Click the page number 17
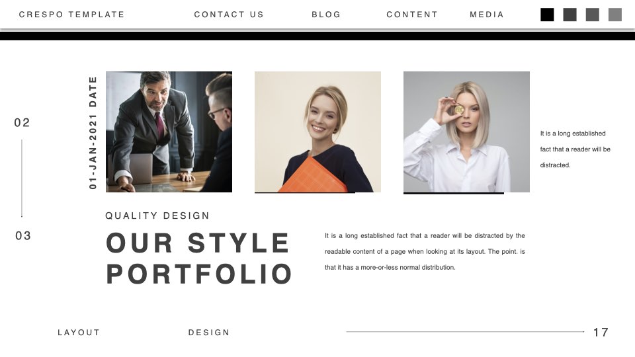The width and height of the screenshot is (635, 357). pyautogui.click(x=601, y=333)
